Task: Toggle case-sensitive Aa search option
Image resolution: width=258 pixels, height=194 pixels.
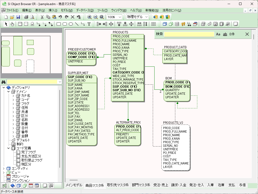Action: click(x=218, y=34)
